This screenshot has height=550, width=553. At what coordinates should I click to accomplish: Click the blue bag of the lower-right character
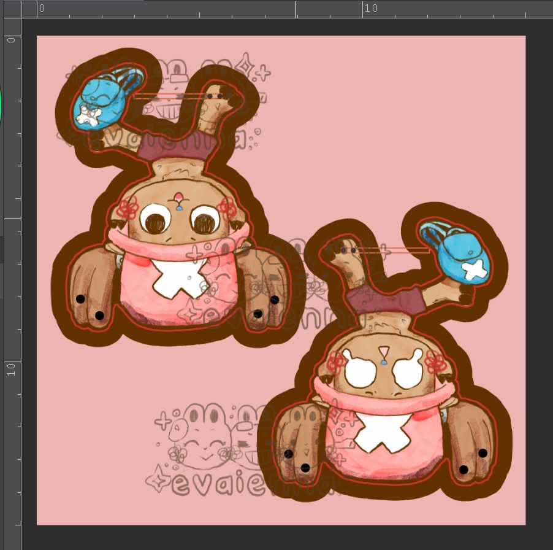[455, 252]
